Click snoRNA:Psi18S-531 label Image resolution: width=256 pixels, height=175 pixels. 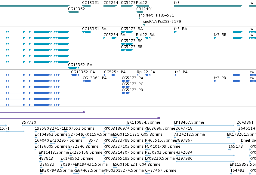click(x=156, y=15)
